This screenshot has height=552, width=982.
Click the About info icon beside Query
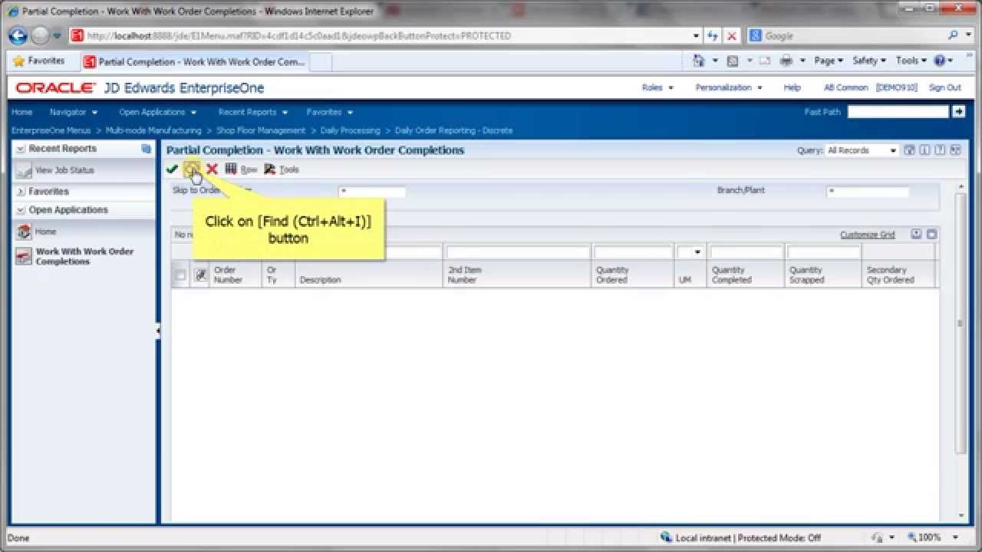click(925, 150)
